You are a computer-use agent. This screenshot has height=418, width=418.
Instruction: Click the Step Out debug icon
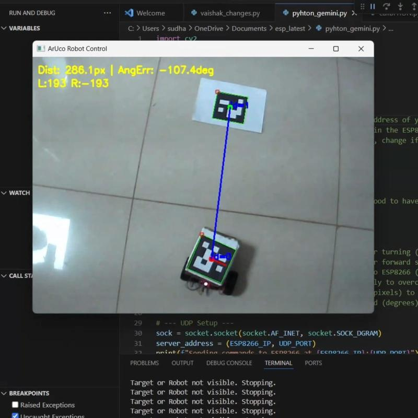click(414, 6)
